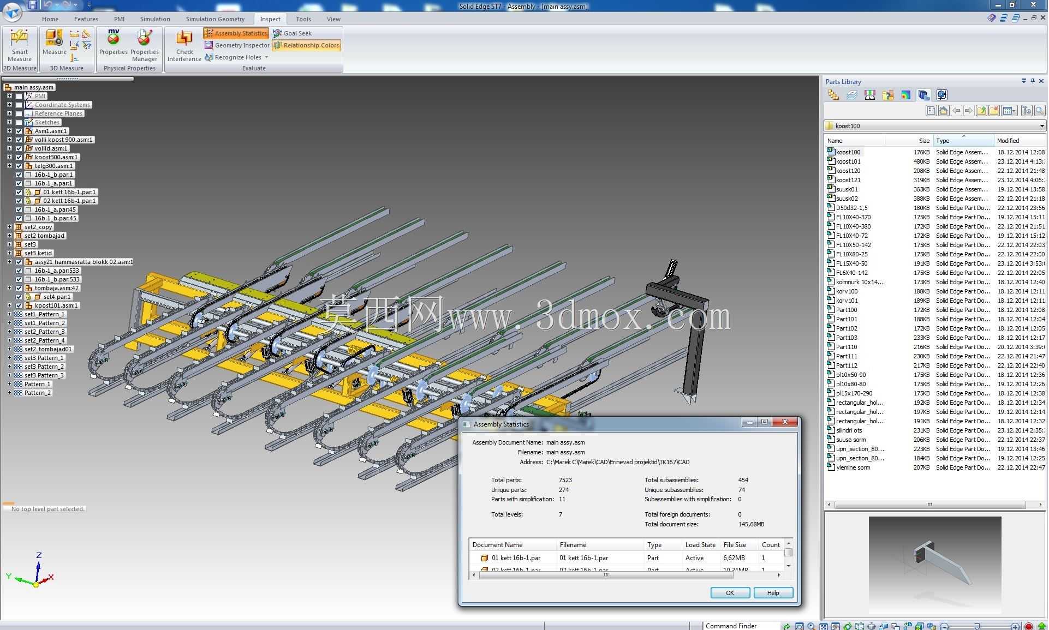The image size is (1049, 630).
Task: Toggle telg300.asm:1 visibility checkbox
Action: pos(19,166)
